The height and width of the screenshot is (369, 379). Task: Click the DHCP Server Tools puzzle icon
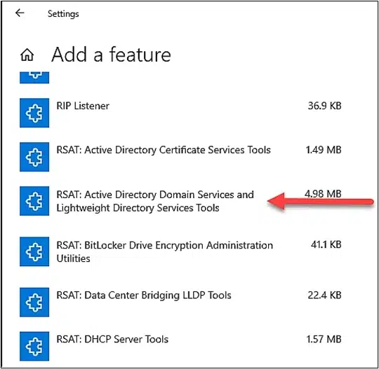[34, 346]
